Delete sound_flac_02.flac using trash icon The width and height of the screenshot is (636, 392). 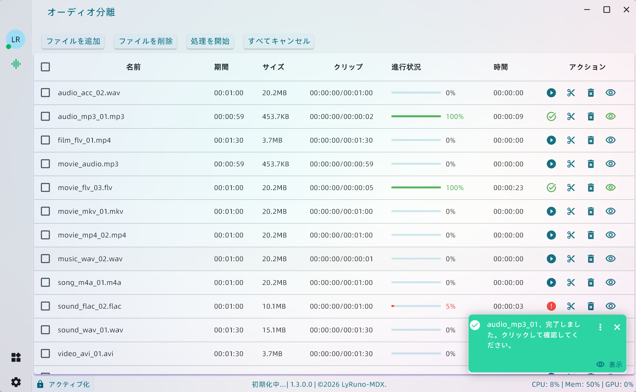591,306
